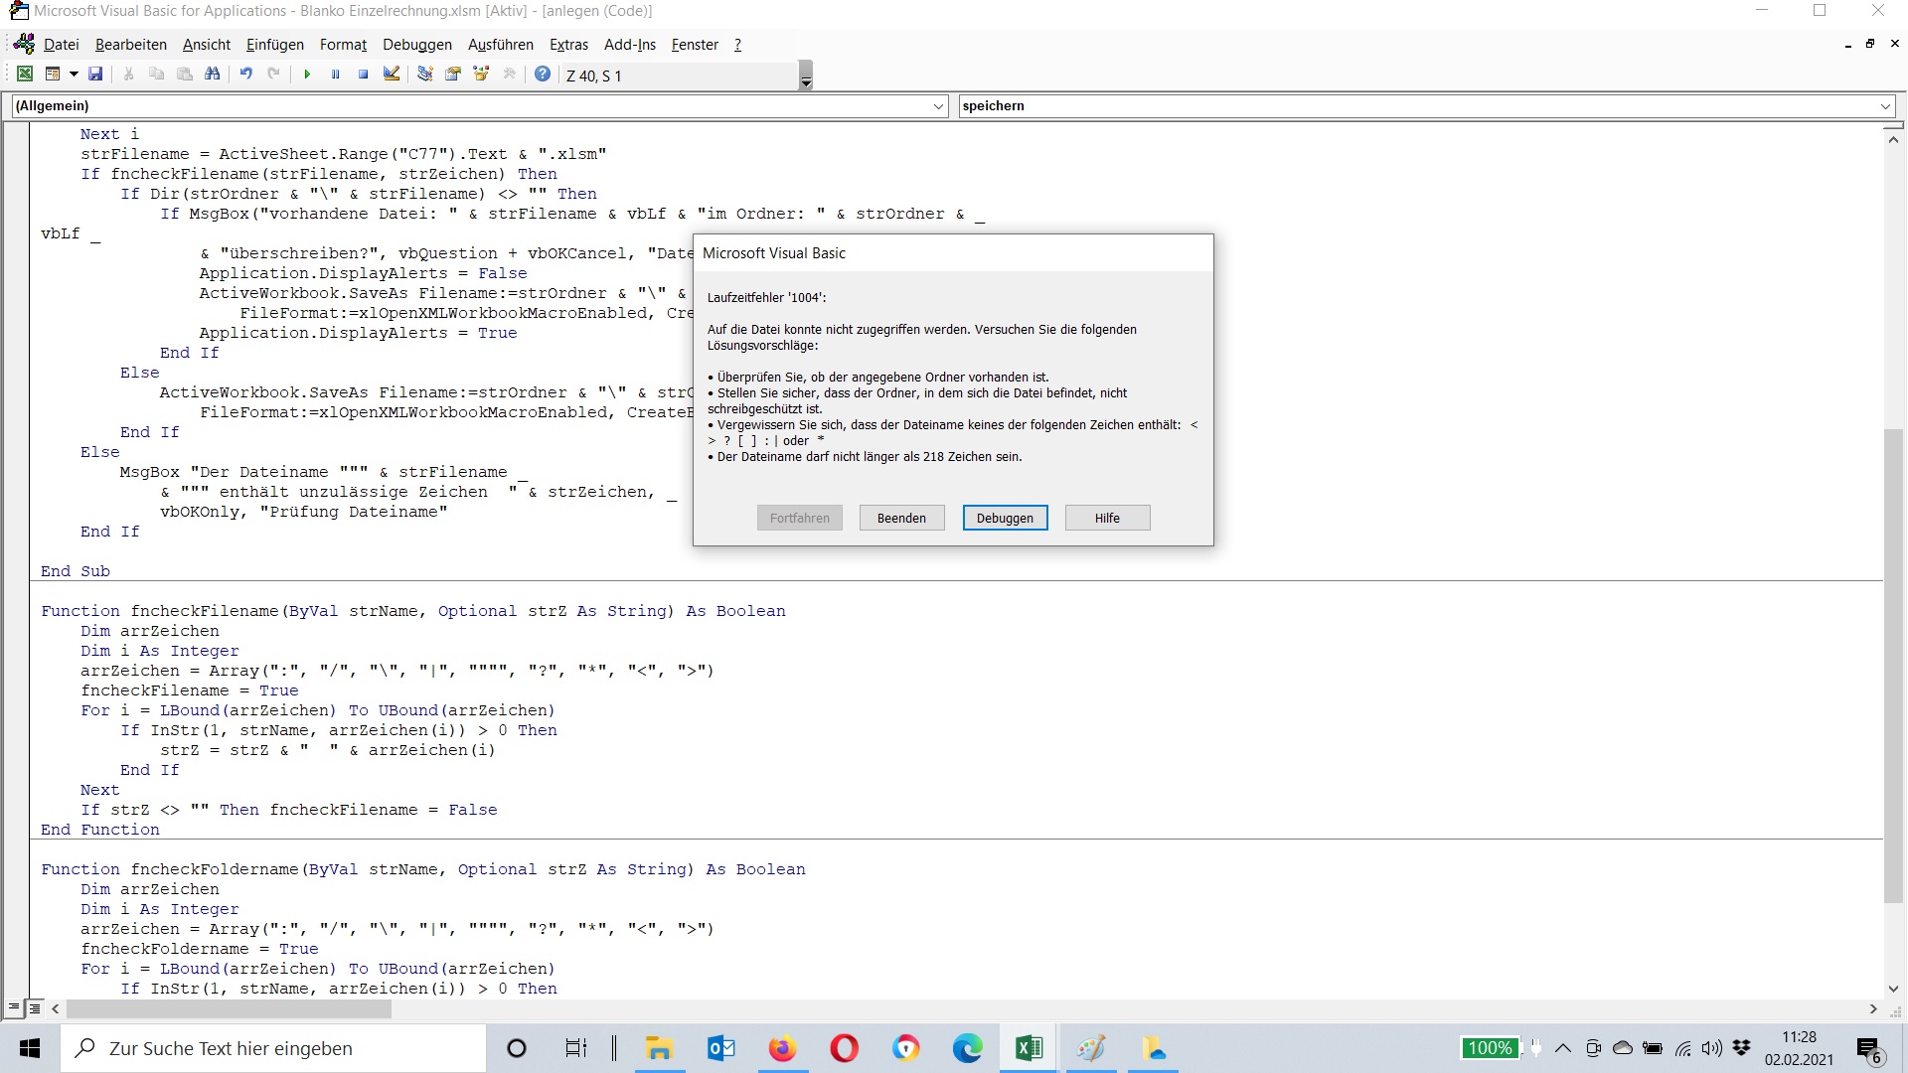This screenshot has width=1908, height=1073.
Task: Open notification center with 6 notifications
Action: [1869, 1049]
